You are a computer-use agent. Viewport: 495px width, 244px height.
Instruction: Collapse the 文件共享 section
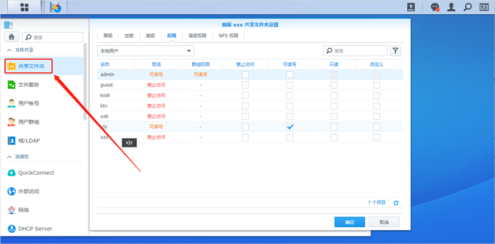[9, 50]
